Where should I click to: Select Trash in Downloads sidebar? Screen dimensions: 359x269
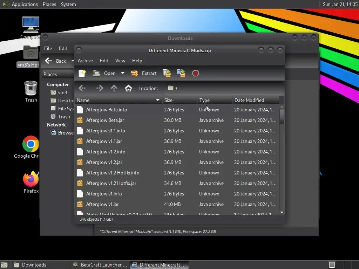coord(60,117)
